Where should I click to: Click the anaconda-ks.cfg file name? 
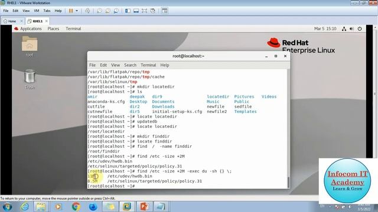[106, 102]
